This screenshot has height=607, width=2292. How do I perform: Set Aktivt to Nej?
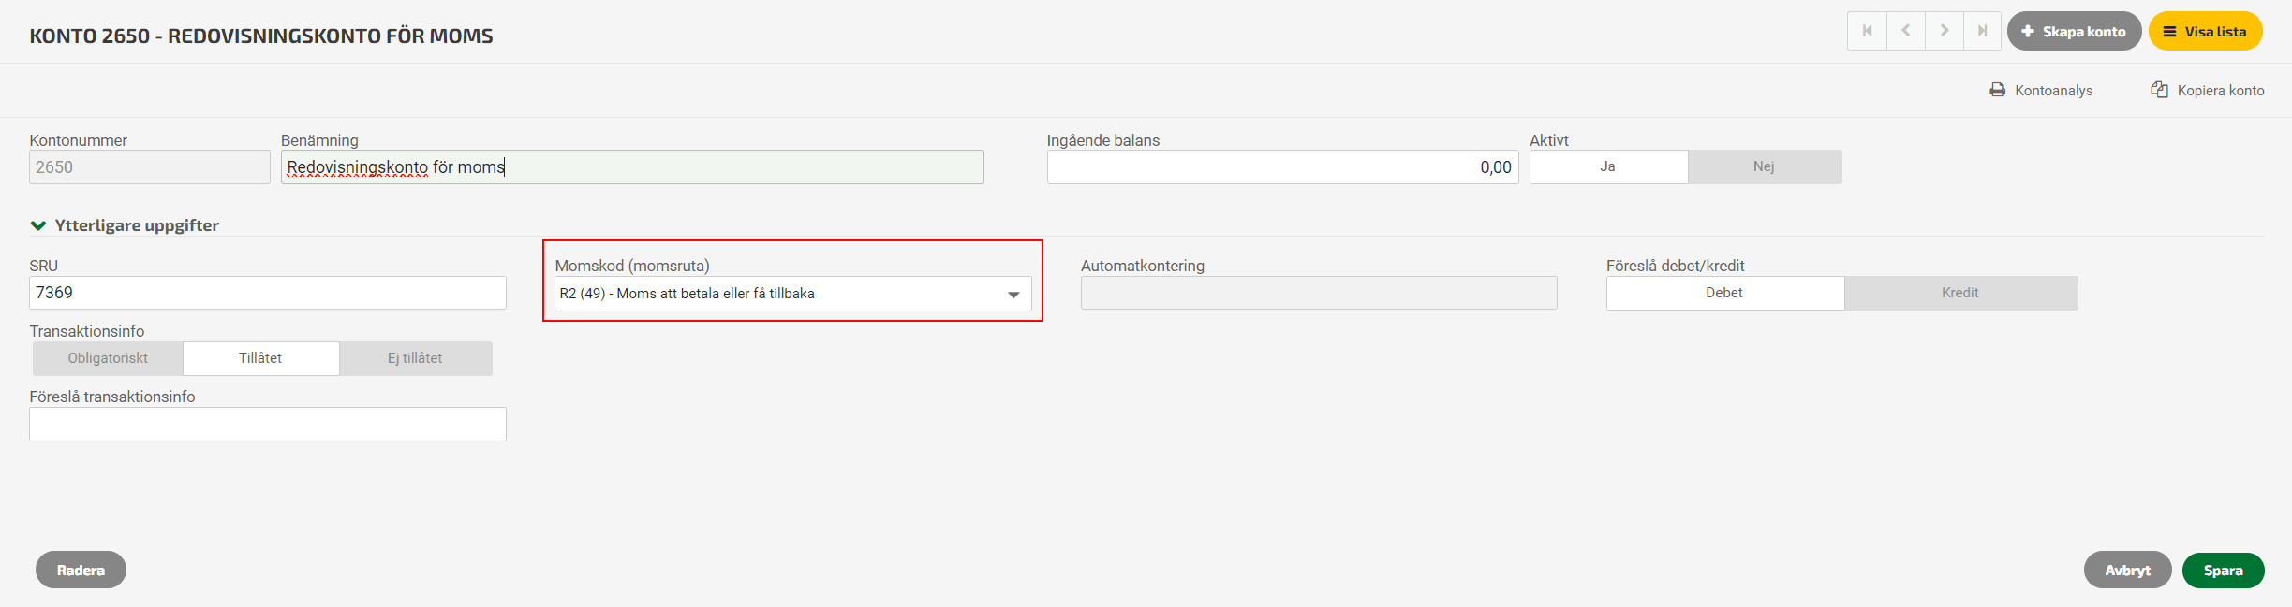tap(1765, 166)
